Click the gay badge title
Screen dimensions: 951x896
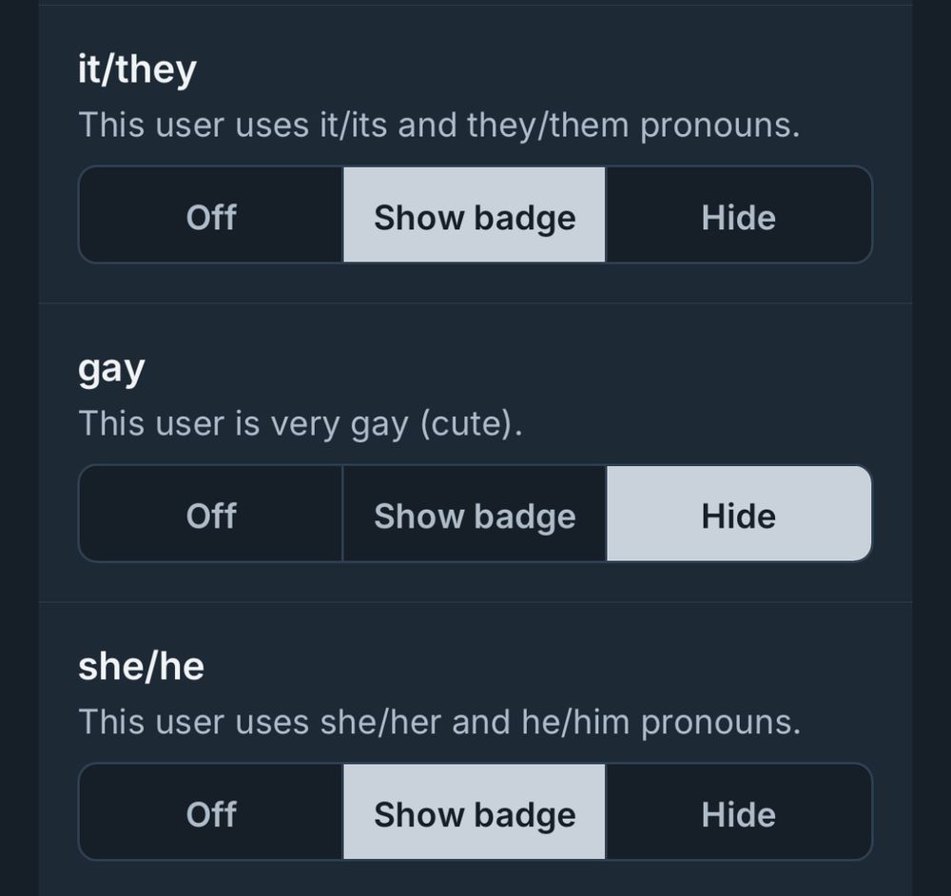[x=112, y=369]
